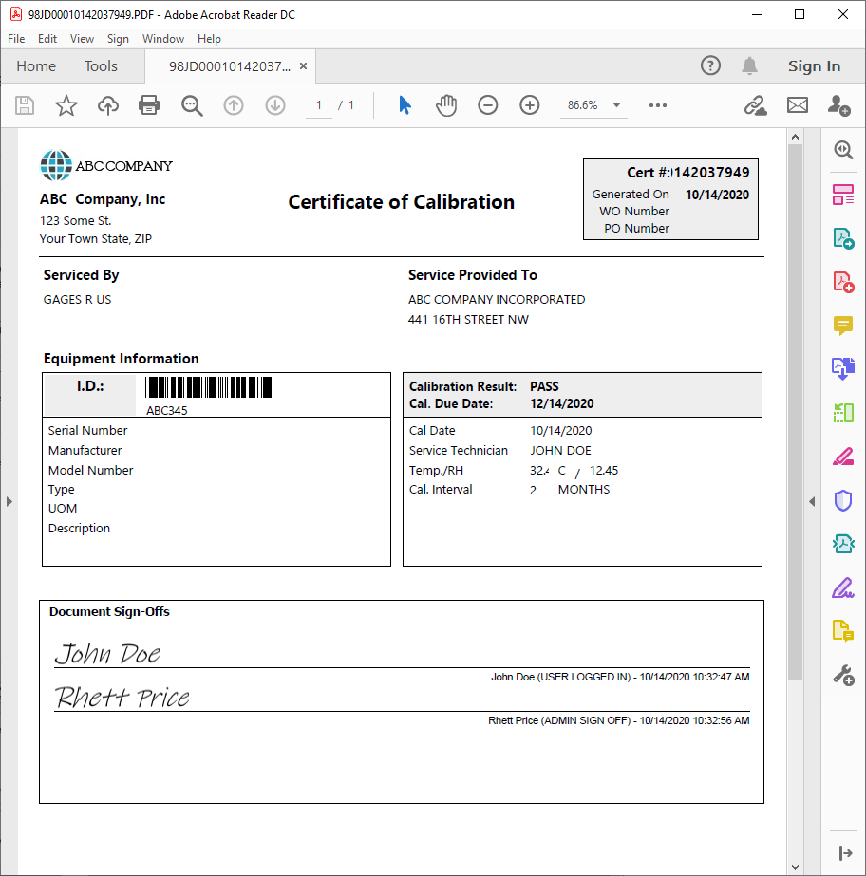
Task: Click the page number input field
Action: [x=319, y=105]
